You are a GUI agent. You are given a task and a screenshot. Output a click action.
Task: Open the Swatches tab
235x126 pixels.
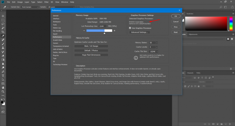(190, 14)
